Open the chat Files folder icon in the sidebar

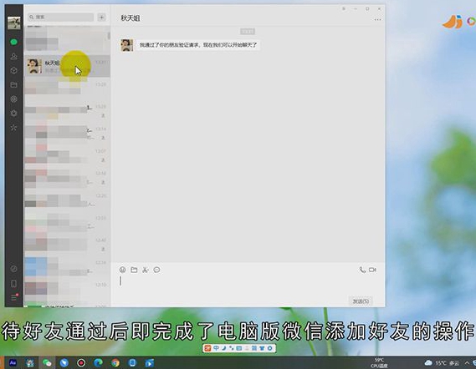click(x=13, y=84)
